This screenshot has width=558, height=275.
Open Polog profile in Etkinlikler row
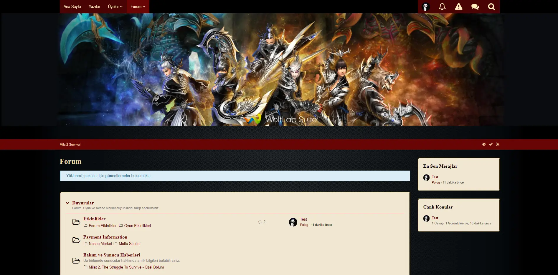point(304,225)
